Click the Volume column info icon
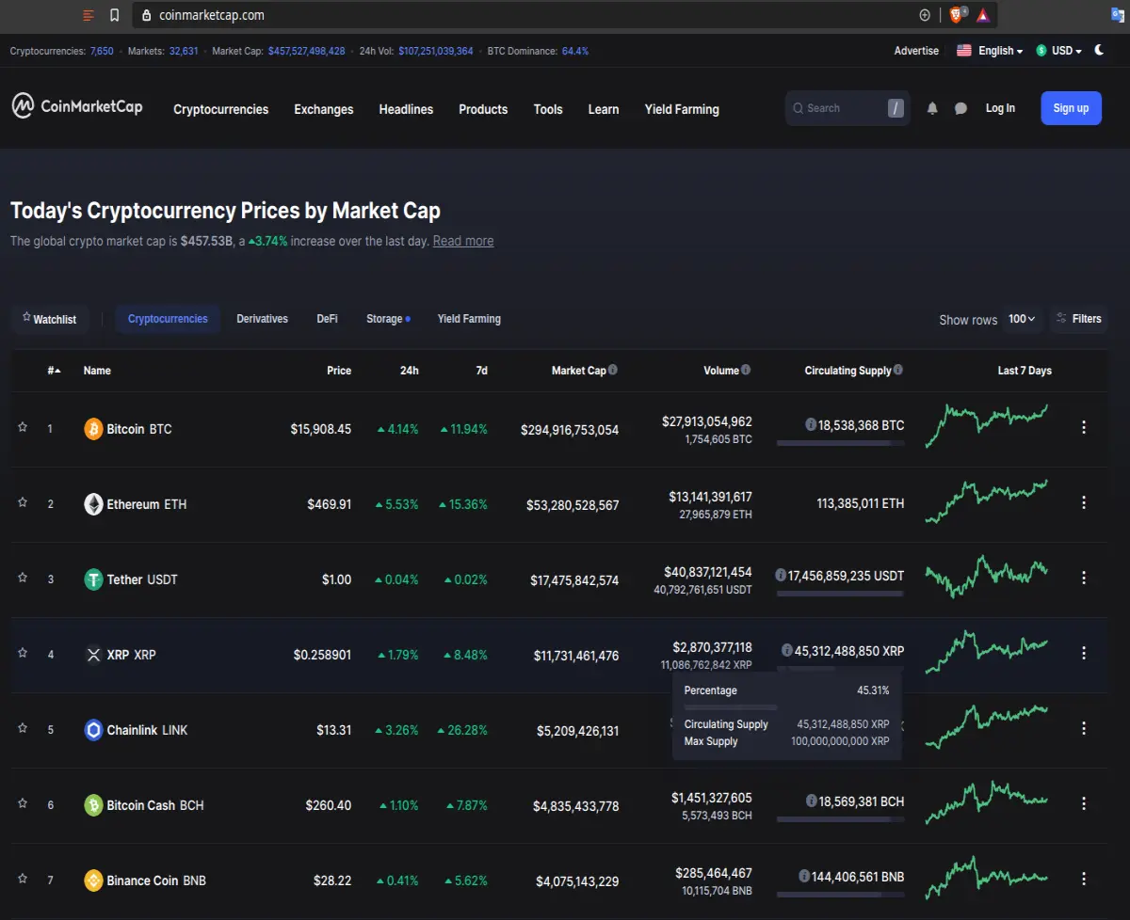 (746, 370)
